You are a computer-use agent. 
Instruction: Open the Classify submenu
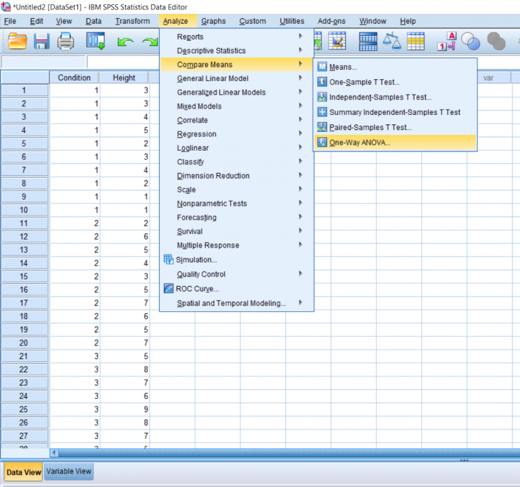(236, 162)
